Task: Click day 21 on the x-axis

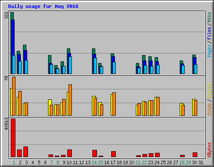Action: (x=138, y=162)
